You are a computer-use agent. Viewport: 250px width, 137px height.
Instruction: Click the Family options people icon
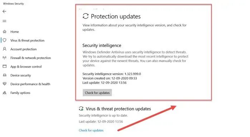click(5, 93)
